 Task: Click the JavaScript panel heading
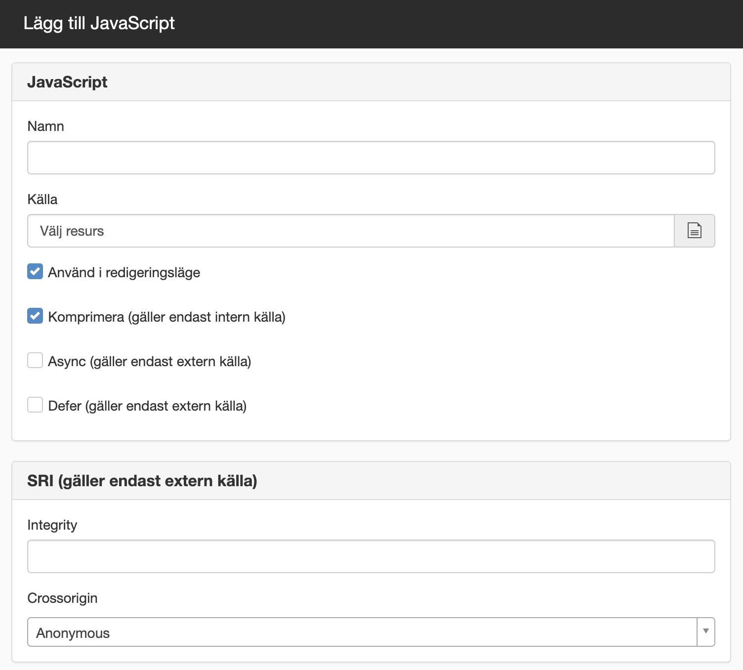(67, 82)
